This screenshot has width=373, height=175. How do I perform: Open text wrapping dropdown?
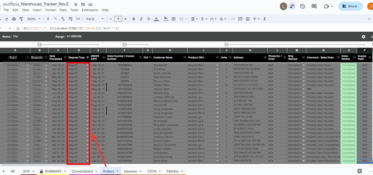[213, 19]
